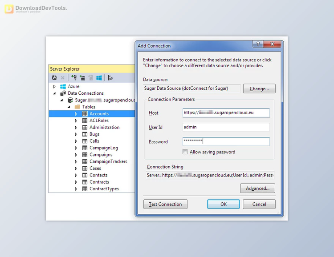Select the Accounts table row
This screenshot has height=257, width=334.
coord(92,114)
